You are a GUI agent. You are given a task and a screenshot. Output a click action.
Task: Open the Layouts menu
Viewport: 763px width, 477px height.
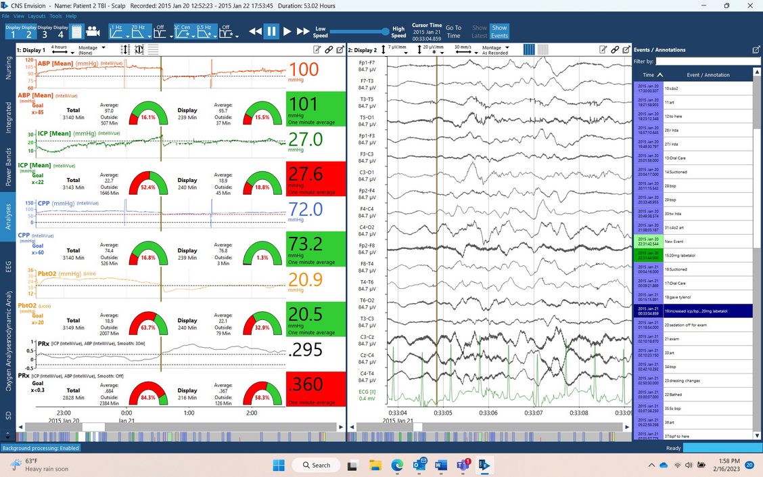(37, 16)
